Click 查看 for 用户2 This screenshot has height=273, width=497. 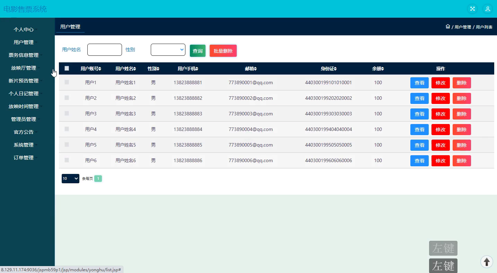[x=419, y=98]
